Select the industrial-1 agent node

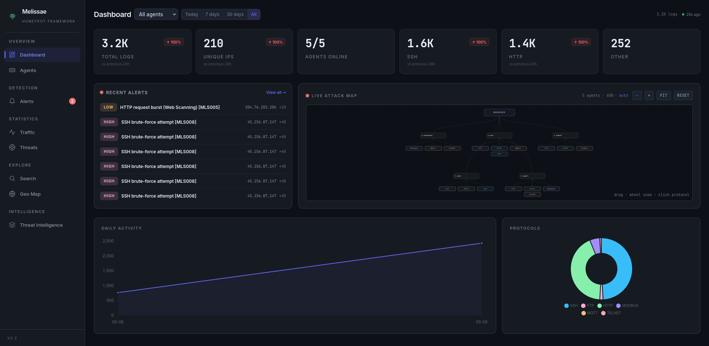(433, 136)
